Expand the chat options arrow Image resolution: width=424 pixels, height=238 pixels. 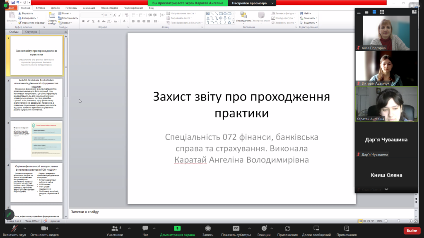154,228
